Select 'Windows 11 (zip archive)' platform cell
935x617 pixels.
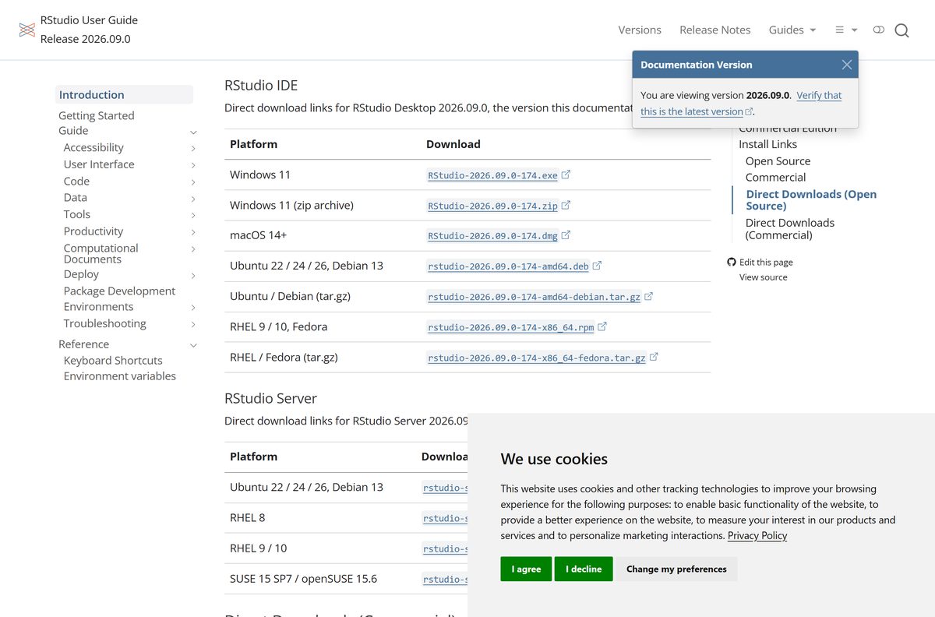[291, 205]
